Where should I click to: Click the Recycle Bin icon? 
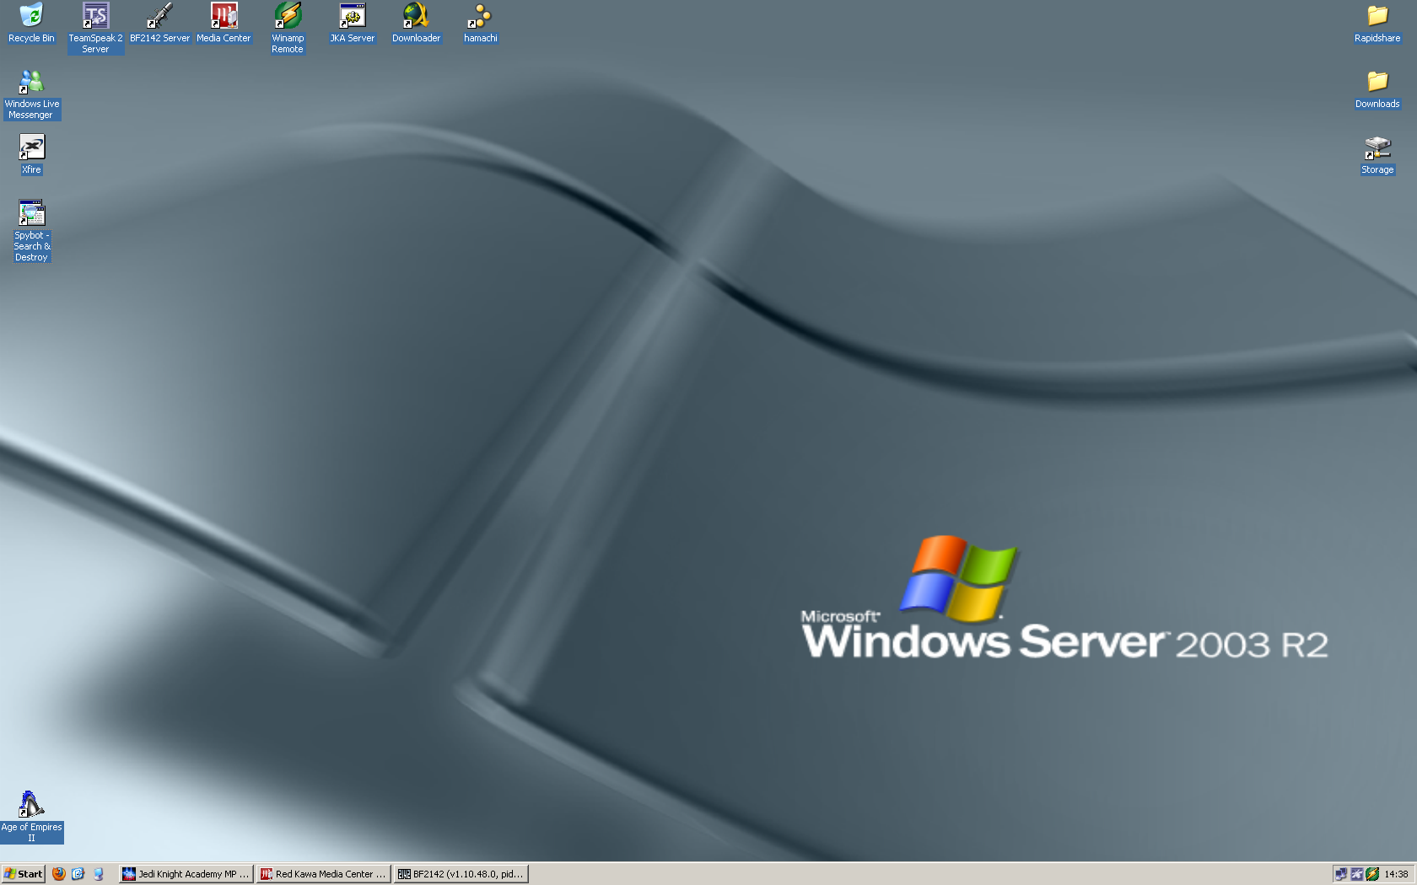31,16
